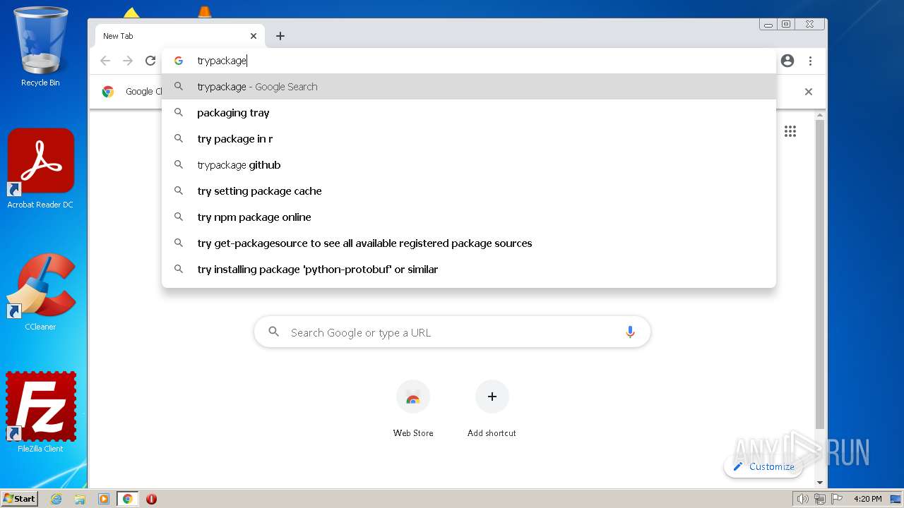Select 'try get-packagesource' suggestion
This screenshot has width=904, height=508.
coord(469,243)
